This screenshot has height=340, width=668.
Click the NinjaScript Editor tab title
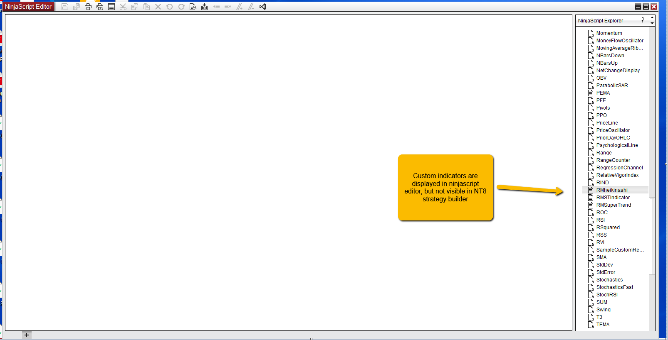coord(28,7)
